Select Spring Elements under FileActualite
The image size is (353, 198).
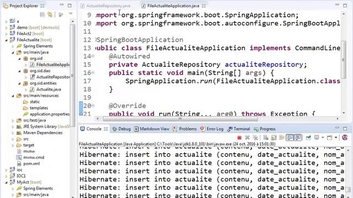pyautogui.click(x=35, y=46)
